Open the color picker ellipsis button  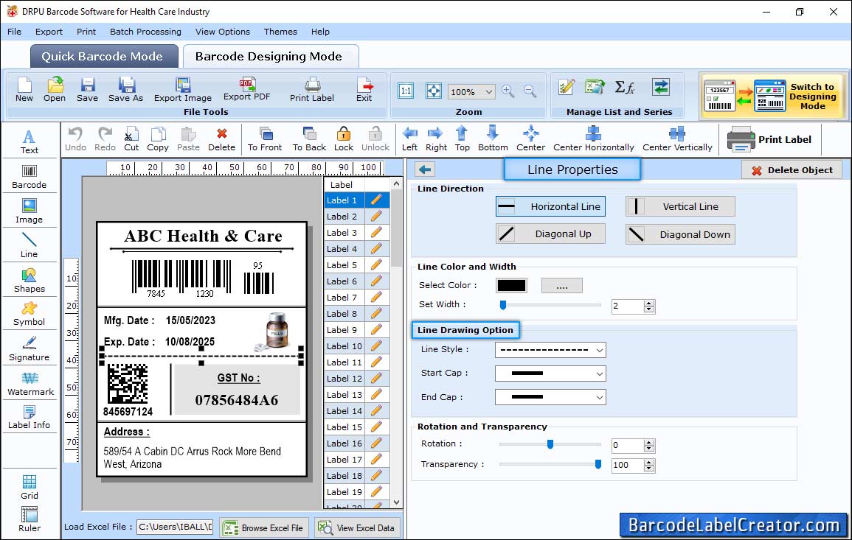tap(562, 285)
